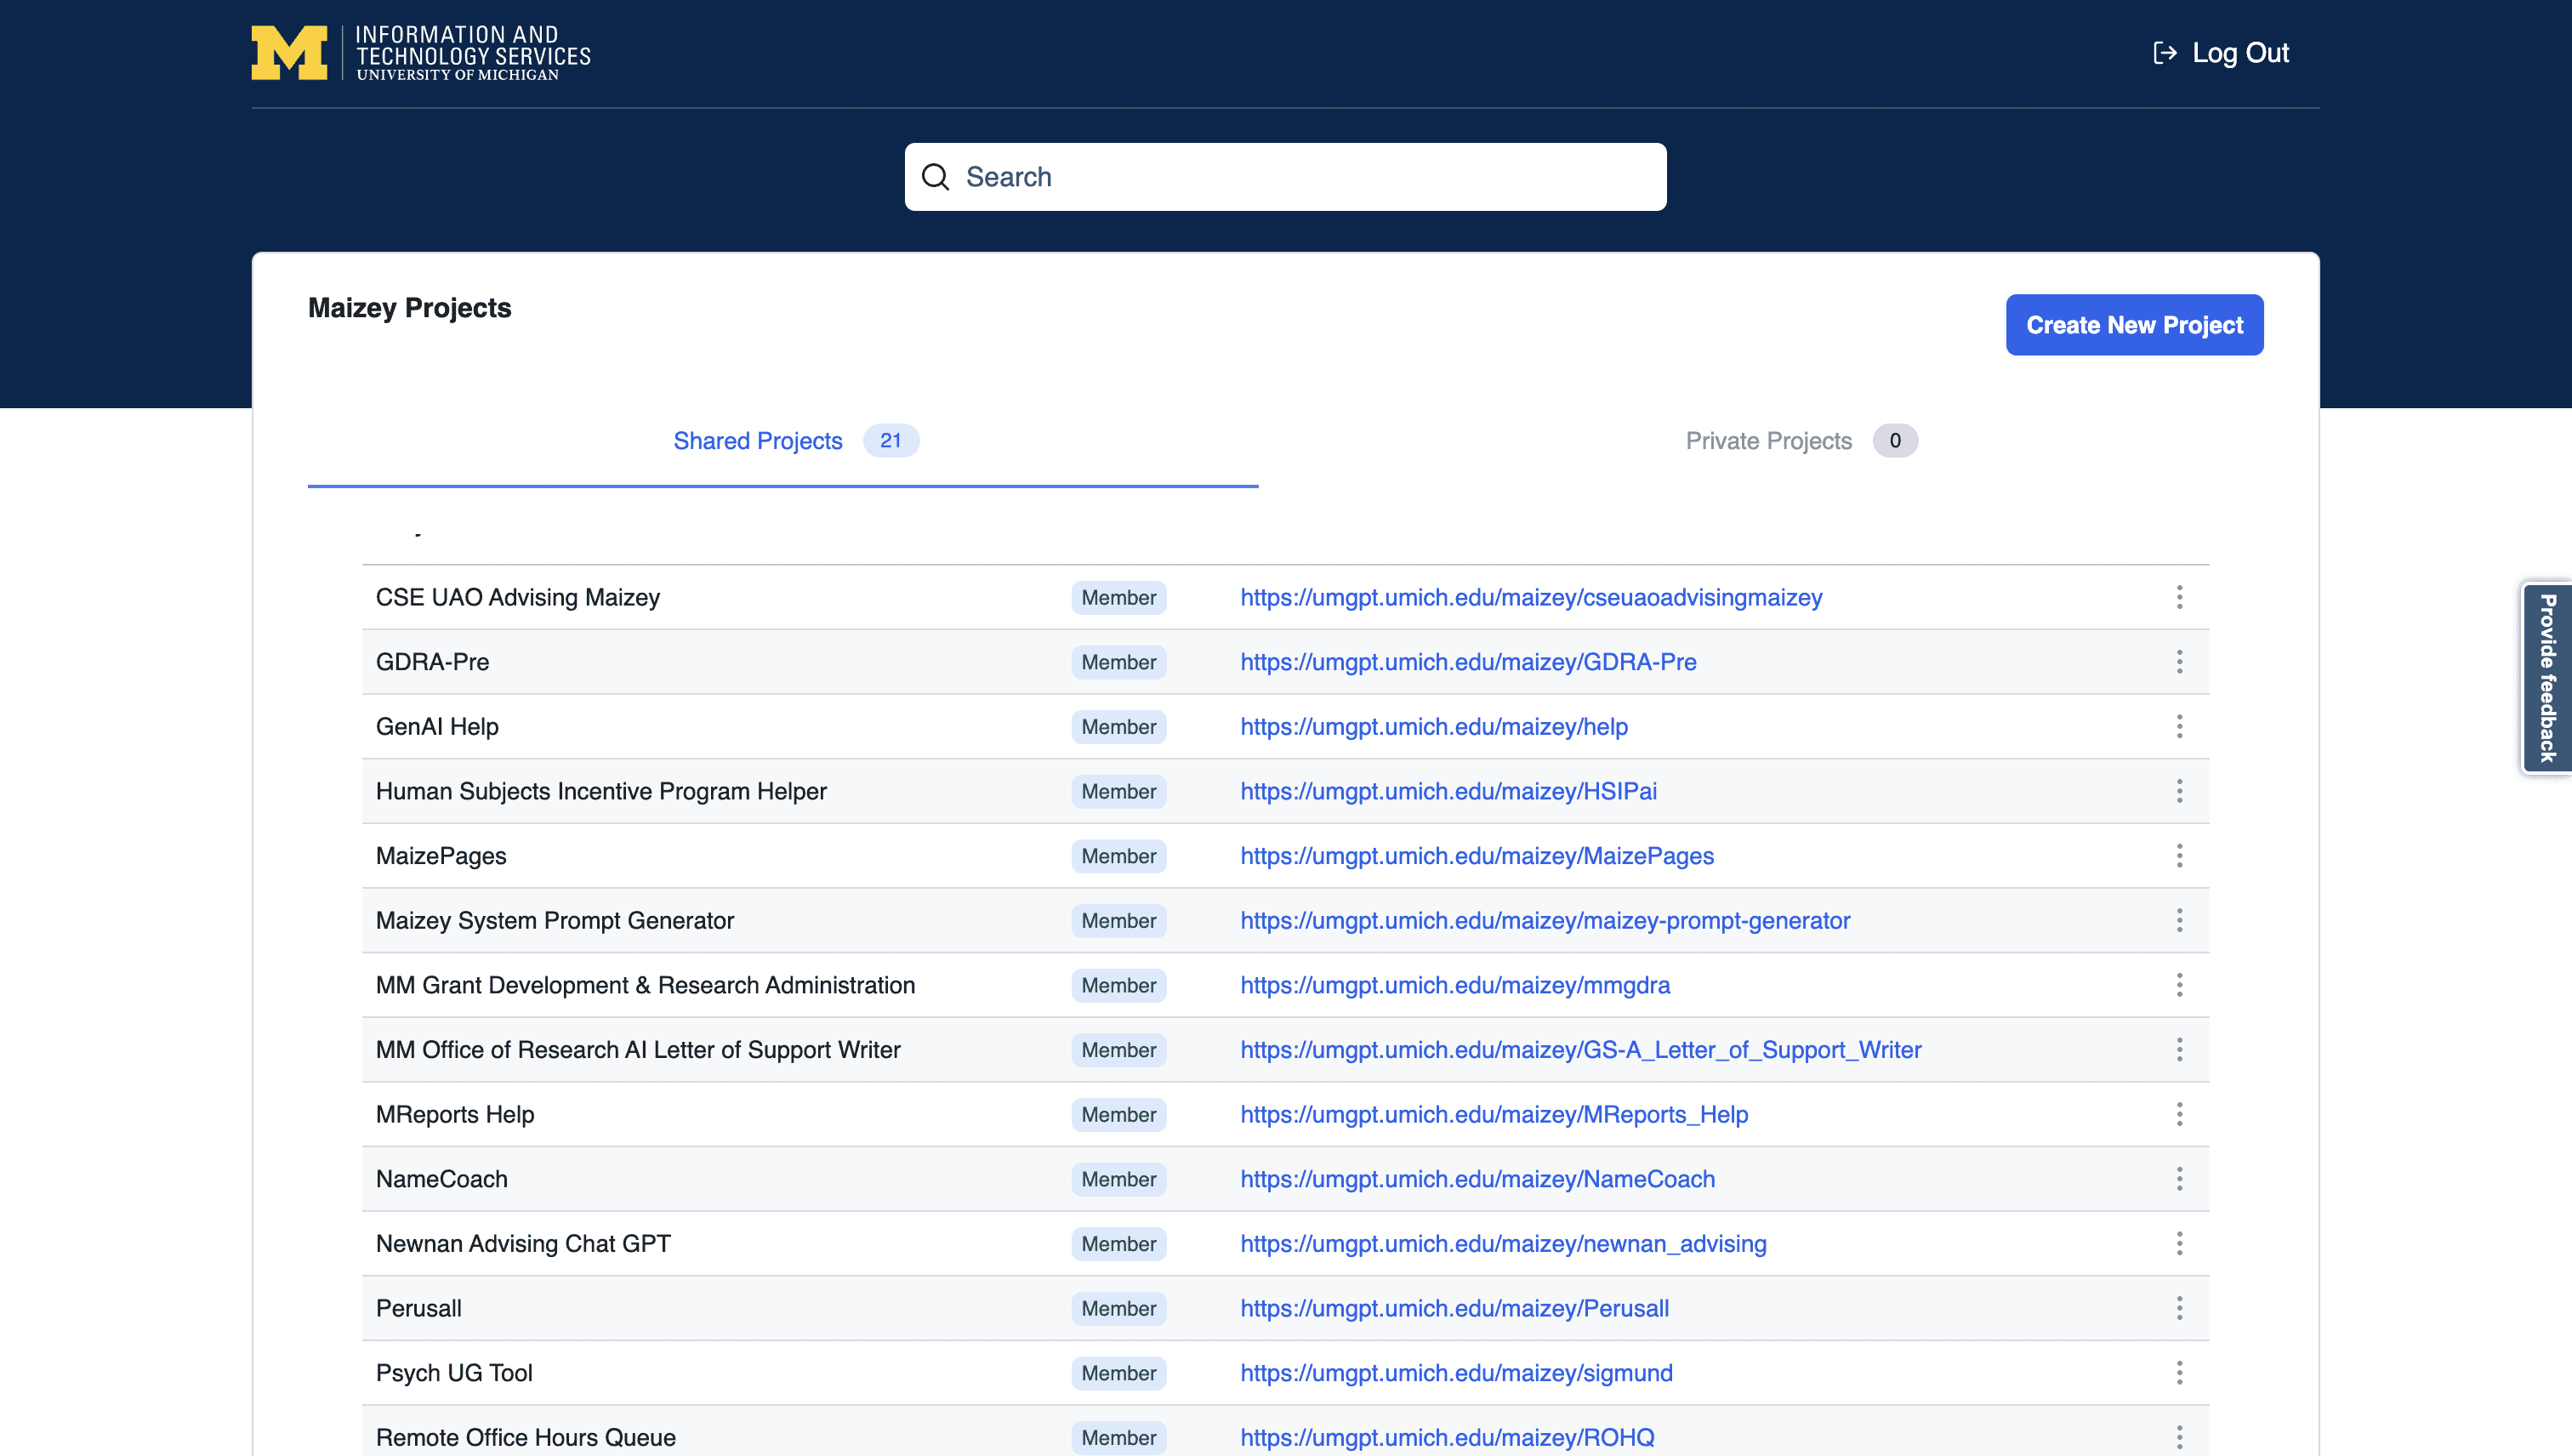
Task: Click the Log Out icon
Action: [2164, 53]
